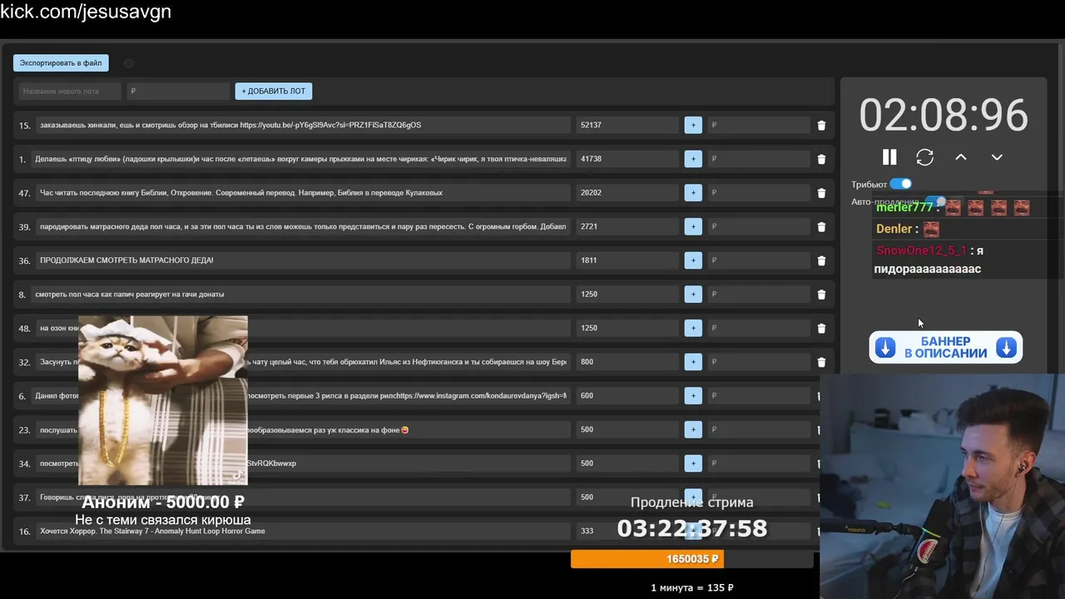
Task: Toggle the Трибьют switch
Action: (901, 184)
